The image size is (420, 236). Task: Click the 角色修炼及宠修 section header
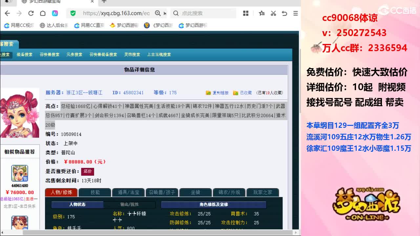pos(214,205)
